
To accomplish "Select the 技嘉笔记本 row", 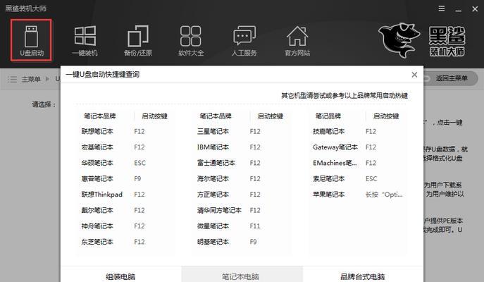I will [x=357, y=131].
